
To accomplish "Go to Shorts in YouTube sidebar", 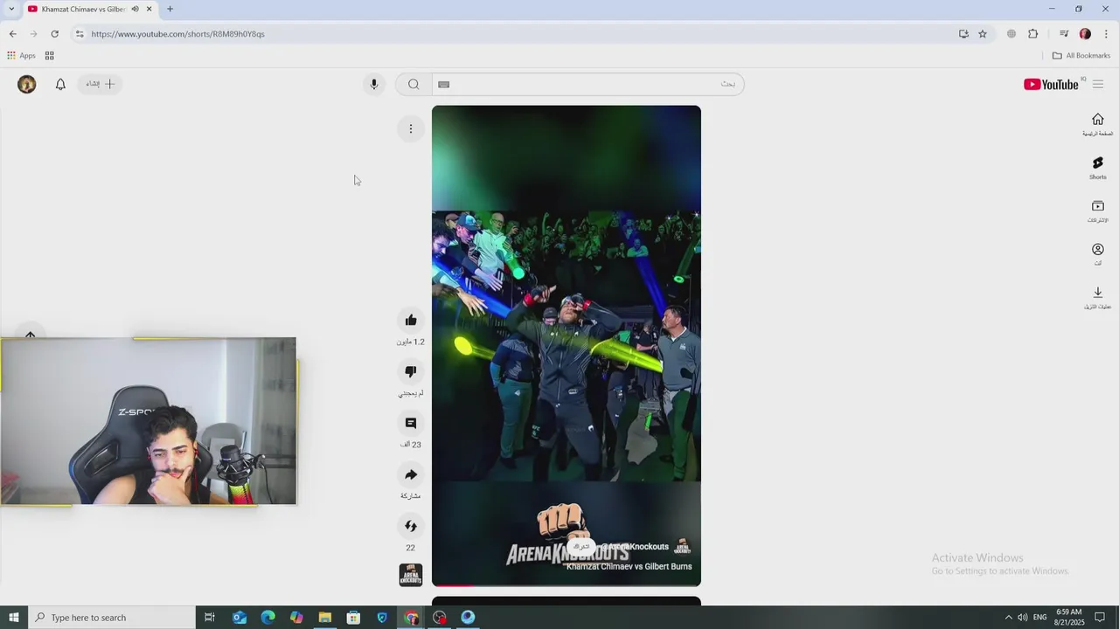I will click(x=1098, y=168).
